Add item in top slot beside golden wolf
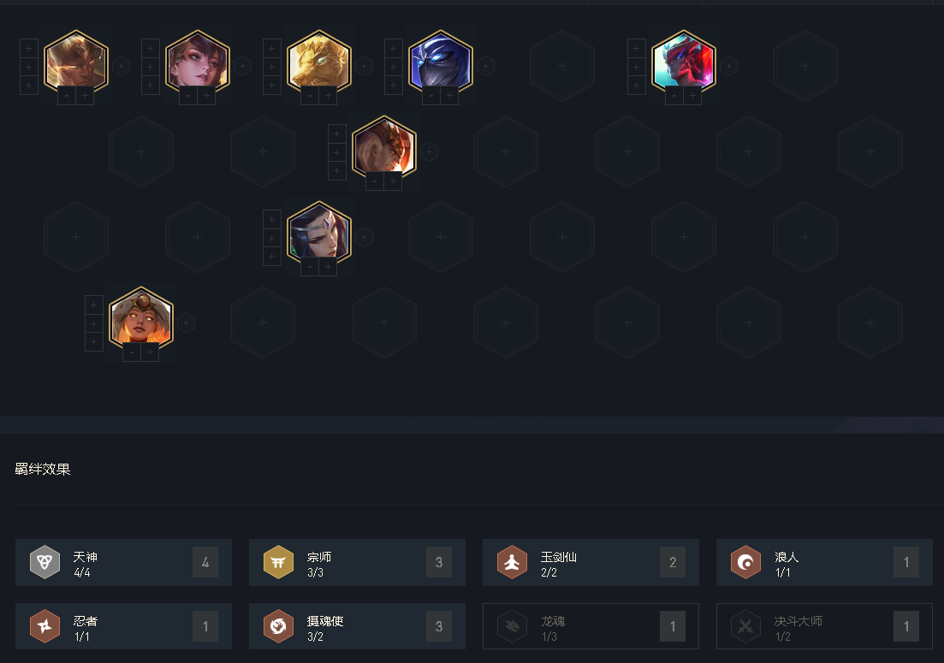The width and height of the screenshot is (944, 663). coord(271,48)
